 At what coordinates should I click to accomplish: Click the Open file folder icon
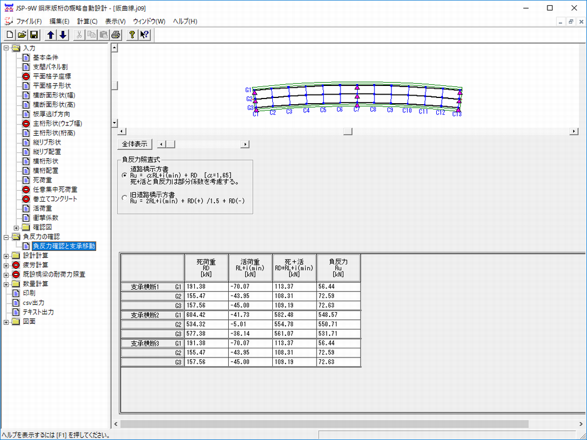coord(22,35)
